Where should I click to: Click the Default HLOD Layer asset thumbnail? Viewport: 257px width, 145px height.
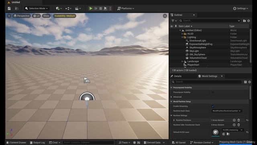click(x=216, y=132)
